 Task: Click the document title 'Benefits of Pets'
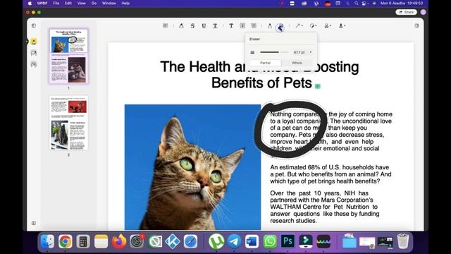click(261, 83)
